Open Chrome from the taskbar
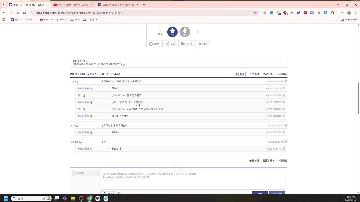The width and height of the screenshot is (360, 202). pyautogui.click(x=89, y=198)
